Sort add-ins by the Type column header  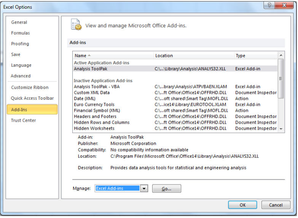256,56
